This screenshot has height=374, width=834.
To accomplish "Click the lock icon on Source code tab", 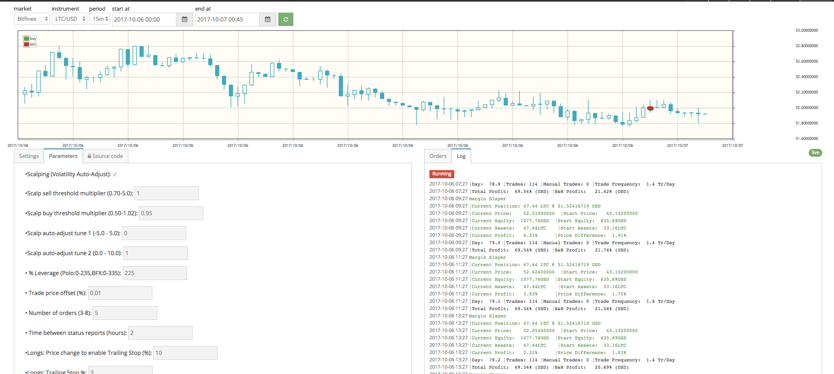I will (89, 156).
